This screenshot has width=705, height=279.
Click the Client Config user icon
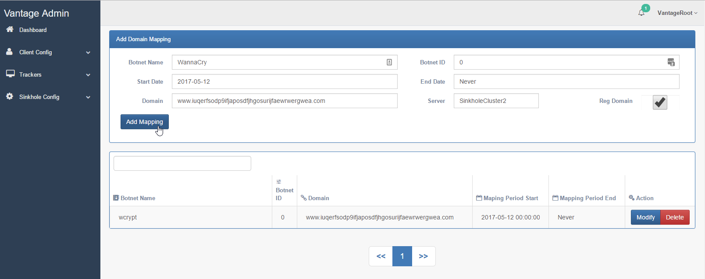9,52
